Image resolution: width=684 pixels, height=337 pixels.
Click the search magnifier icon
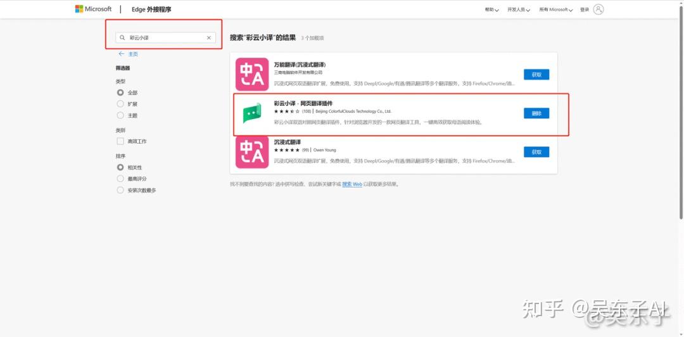pyautogui.click(x=123, y=38)
